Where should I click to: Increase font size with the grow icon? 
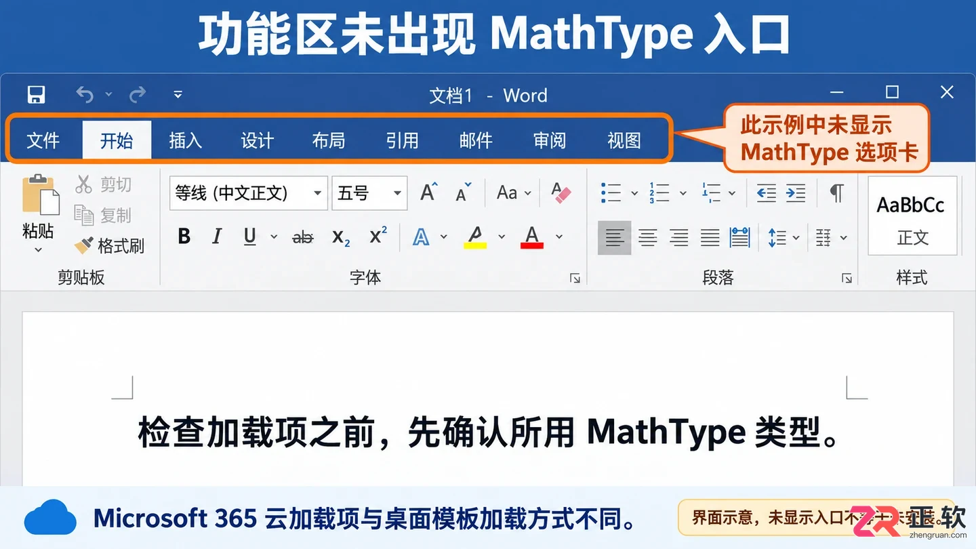pos(429,193)
